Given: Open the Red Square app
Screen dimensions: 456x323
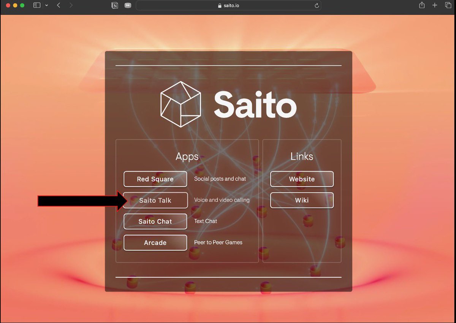Looking at the screenshot, I should click(x=155, y=179).
